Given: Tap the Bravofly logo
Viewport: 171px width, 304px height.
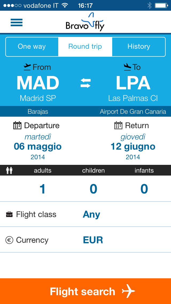Looking at the screenshot, I should tap(85, 22).
